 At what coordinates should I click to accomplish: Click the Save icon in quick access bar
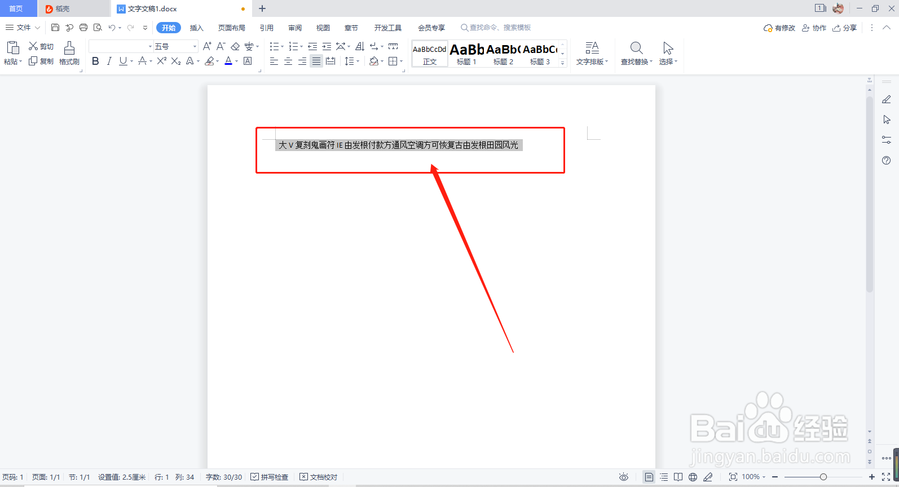click(55, 28)
